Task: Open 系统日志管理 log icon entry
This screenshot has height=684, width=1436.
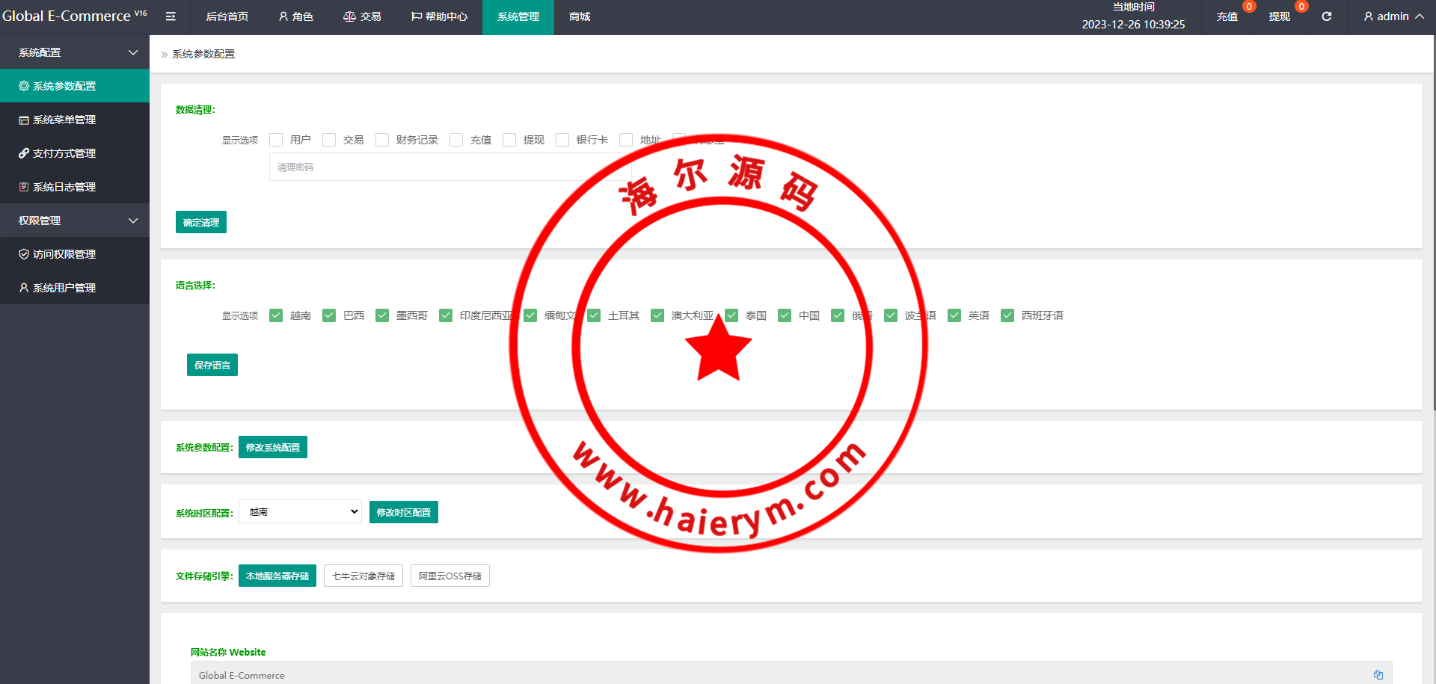Action: [24, 187]
